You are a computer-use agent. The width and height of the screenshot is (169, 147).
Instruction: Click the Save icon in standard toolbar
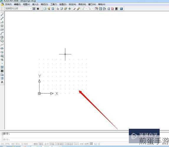click(53, 9)
